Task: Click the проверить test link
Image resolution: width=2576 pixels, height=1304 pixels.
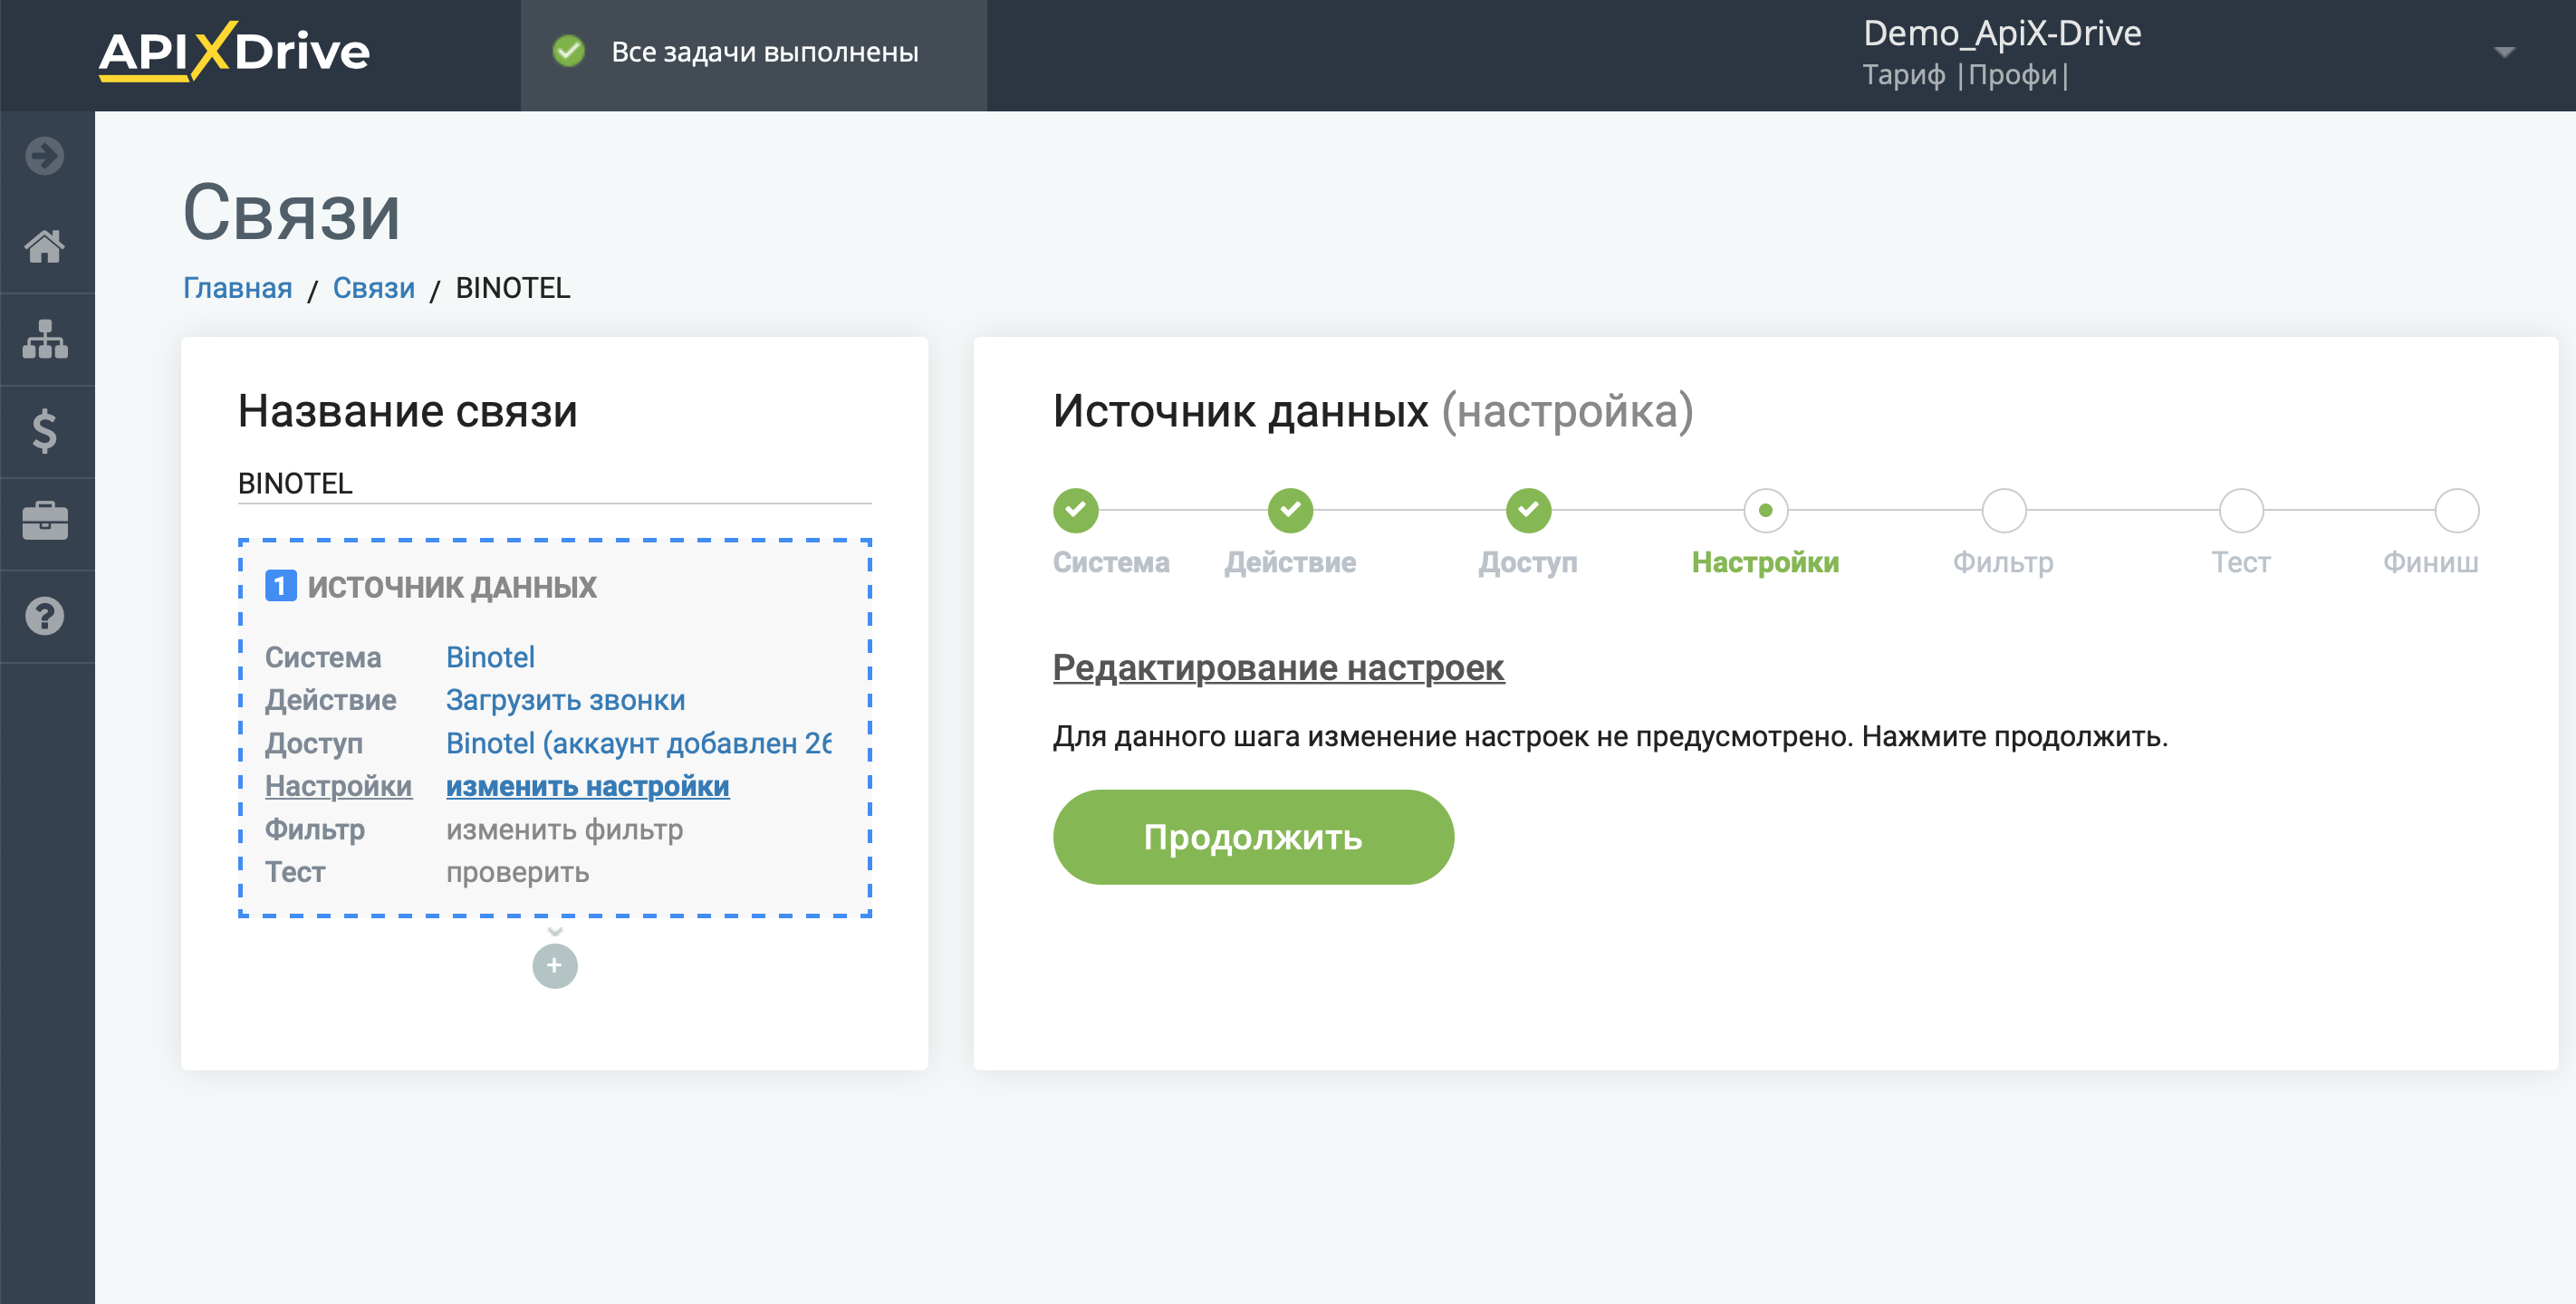Action: [517, 872]
